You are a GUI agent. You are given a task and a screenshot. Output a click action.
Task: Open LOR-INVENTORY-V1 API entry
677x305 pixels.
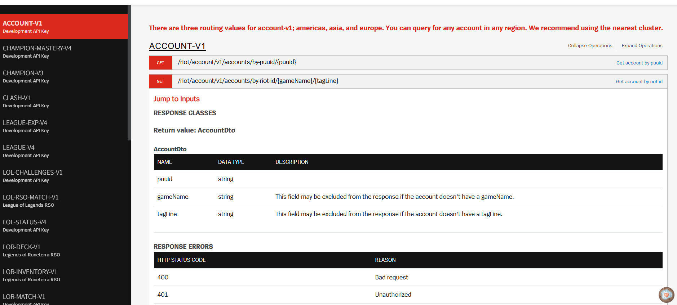(x=64, y=275)
